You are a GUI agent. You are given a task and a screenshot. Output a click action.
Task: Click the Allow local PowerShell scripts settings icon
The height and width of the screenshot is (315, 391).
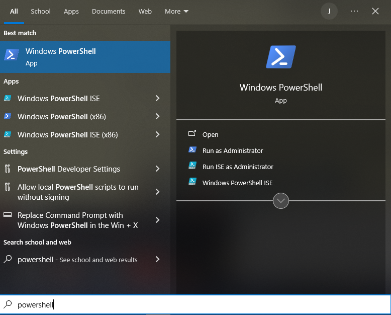point(8,187)
